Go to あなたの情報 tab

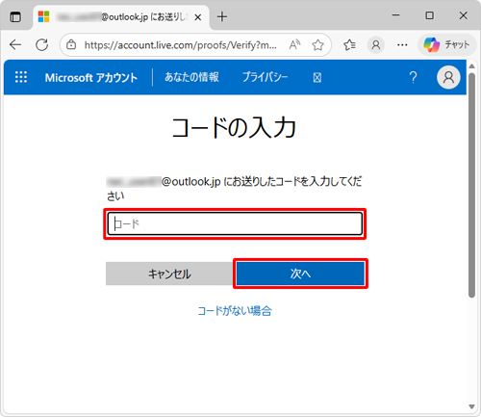coord(191,77)
